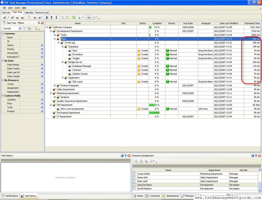This screenshot has width=262, height=200.
Task: Switch to the Calendar tab
Action: click(29, 12)
